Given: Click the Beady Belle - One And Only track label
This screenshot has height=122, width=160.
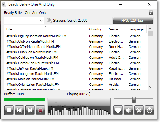Looking at the screenshot, I should [x=25, y=13].
